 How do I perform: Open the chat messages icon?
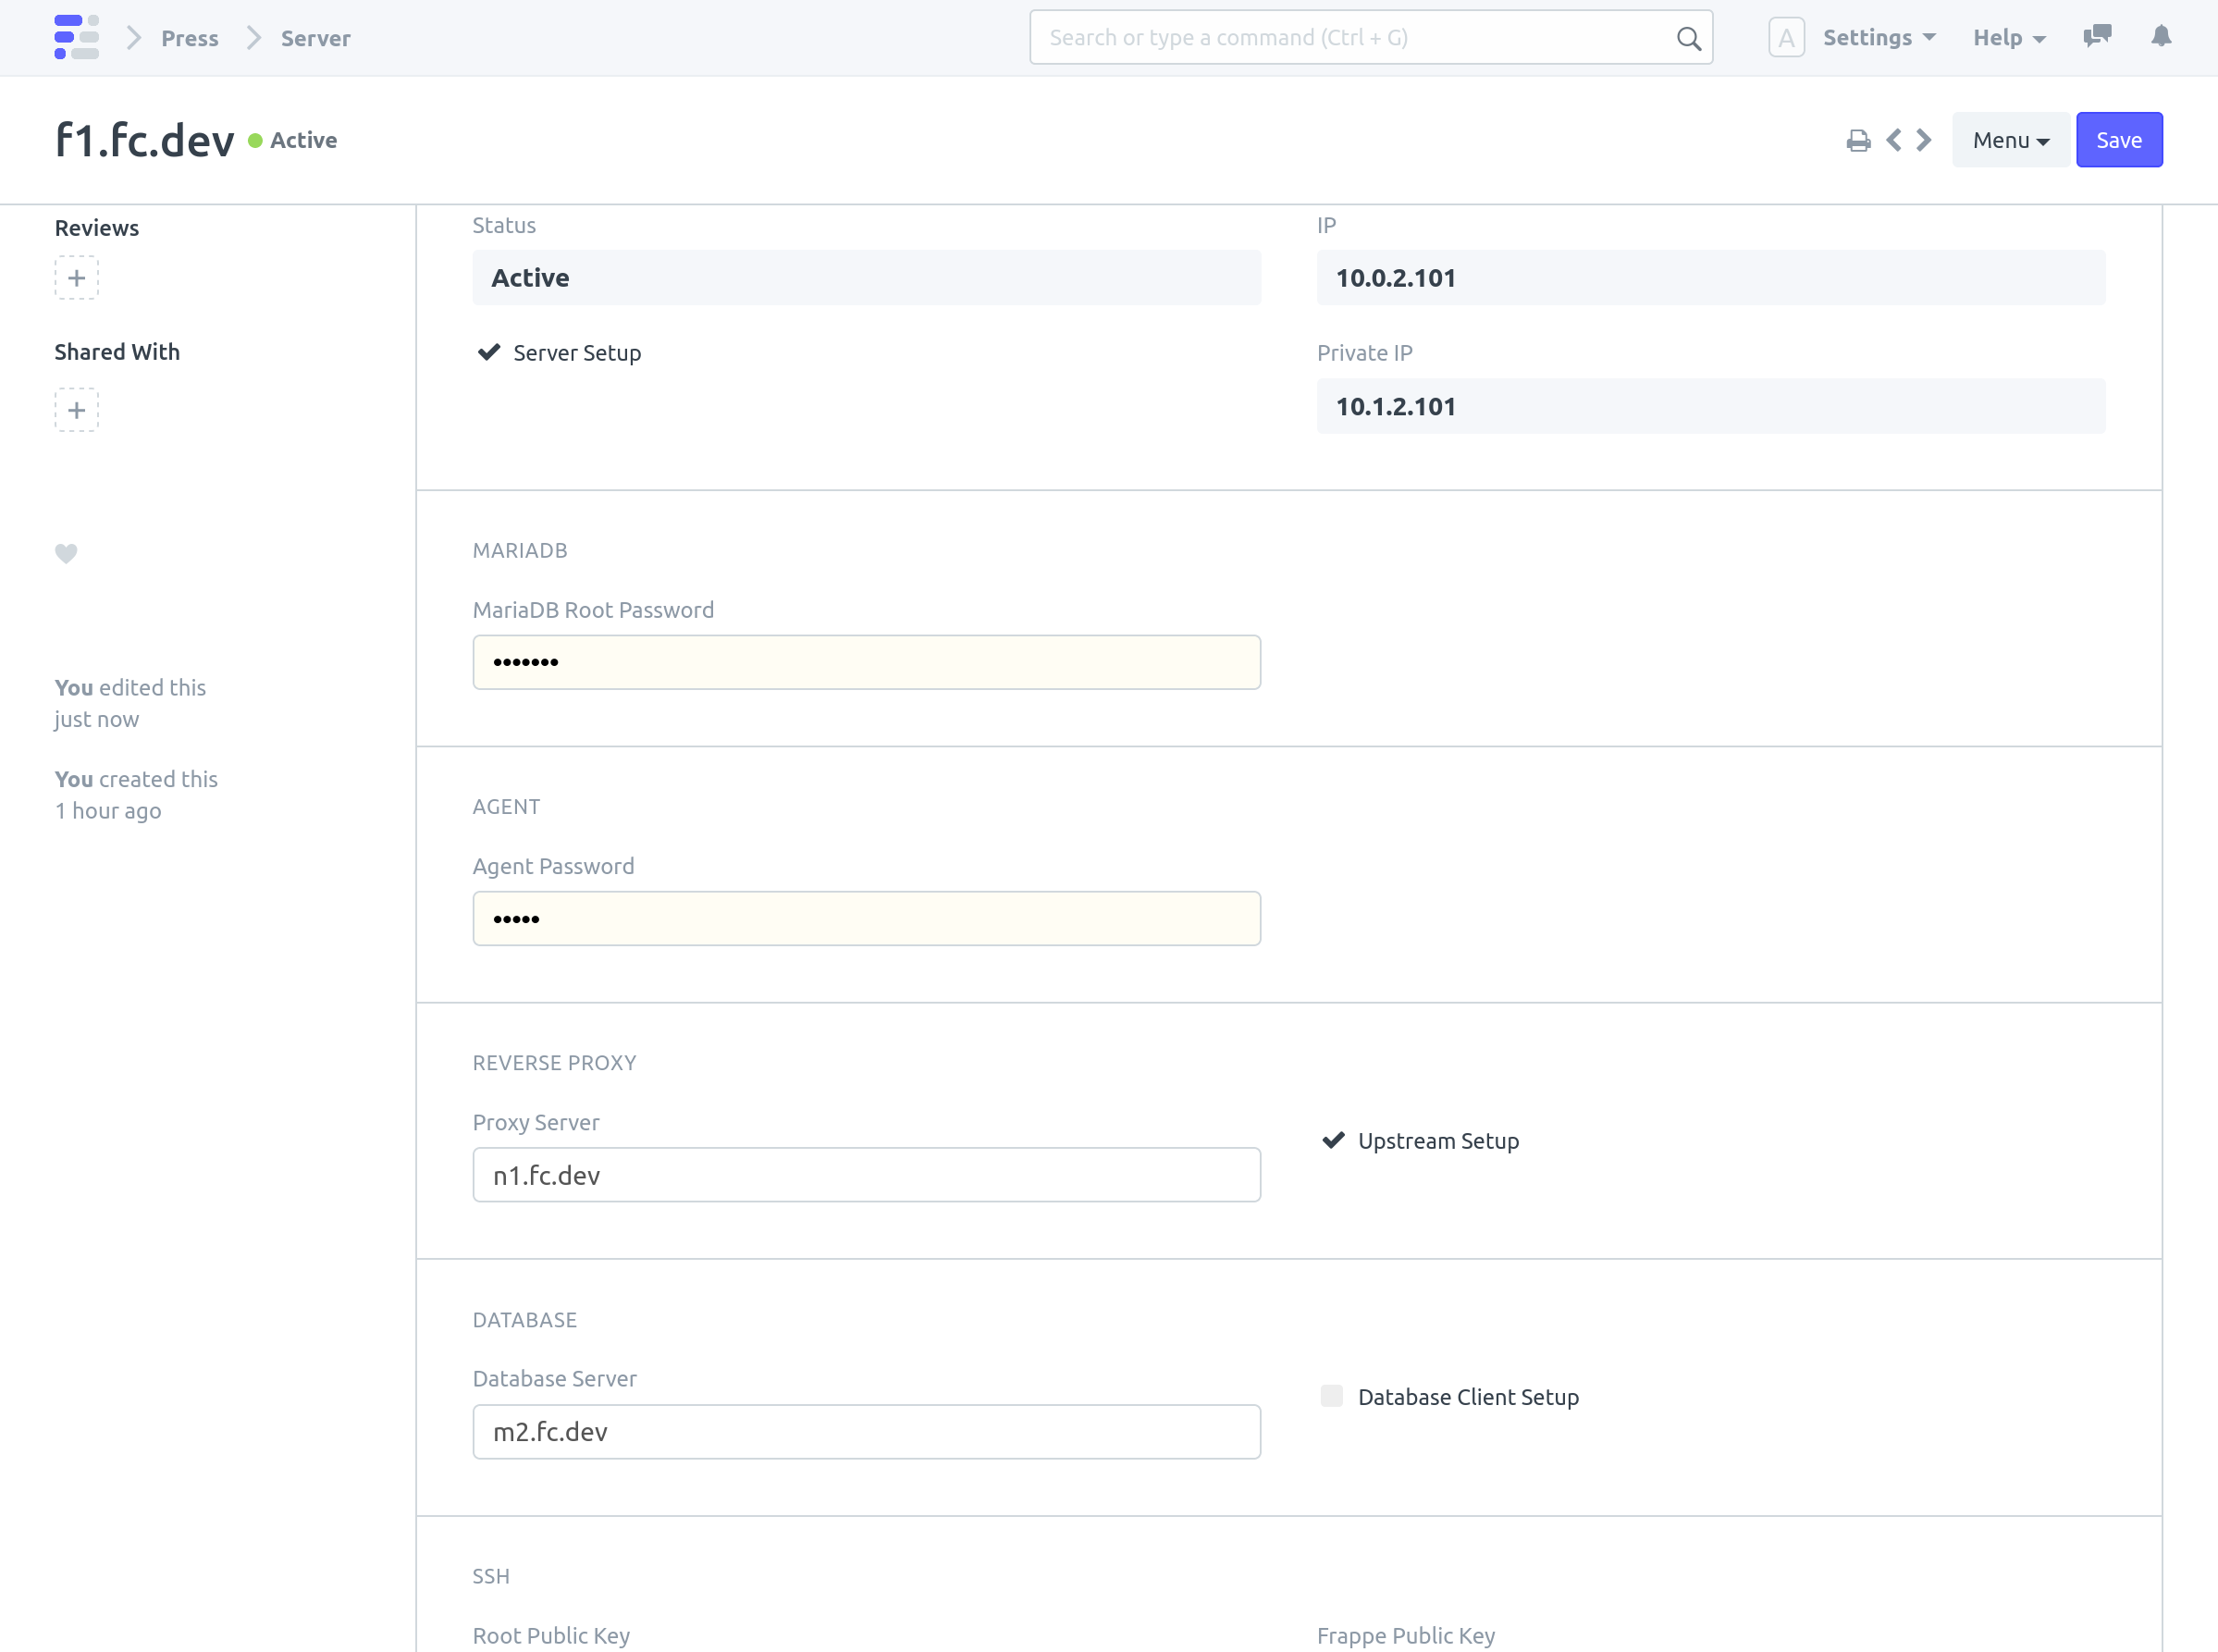tap(2097, 37)
